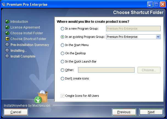This screenshot has width=167, height=119.
Task: Cancel the installation
Action: 16,112
